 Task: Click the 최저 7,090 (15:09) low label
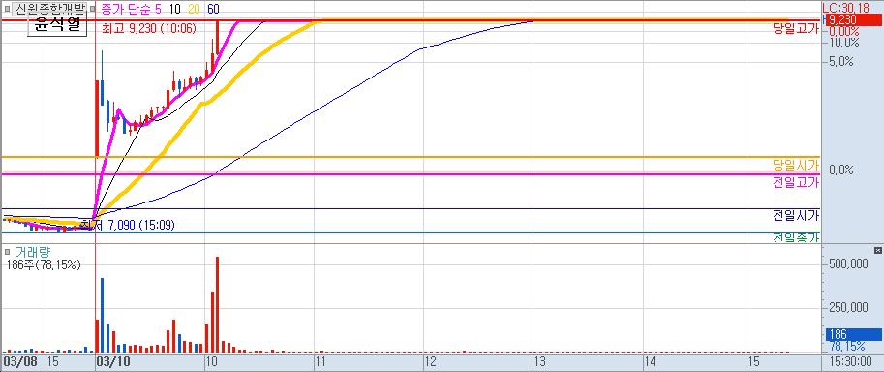pos(128,225)
